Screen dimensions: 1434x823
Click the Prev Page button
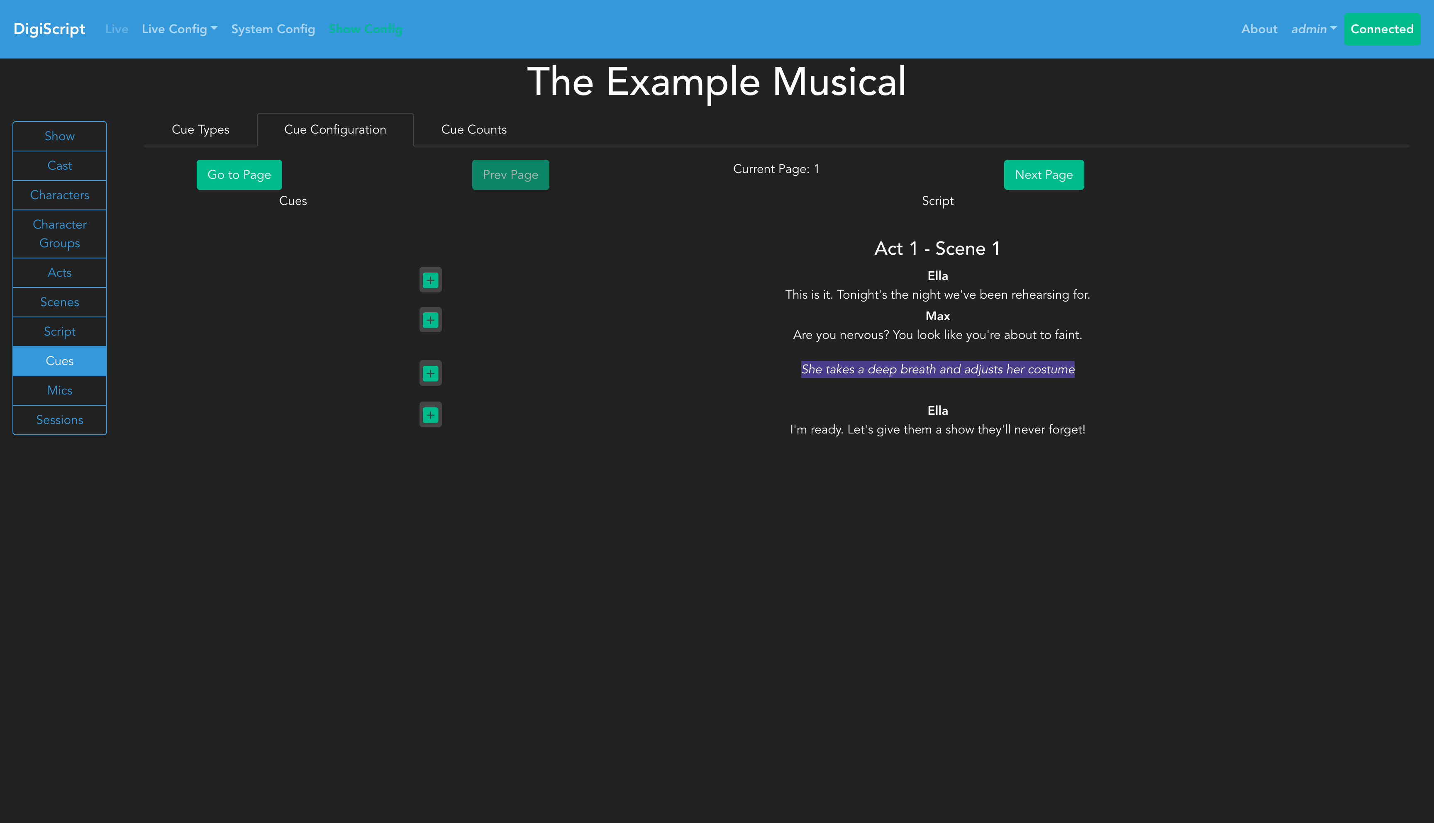(x=510, y=175)
